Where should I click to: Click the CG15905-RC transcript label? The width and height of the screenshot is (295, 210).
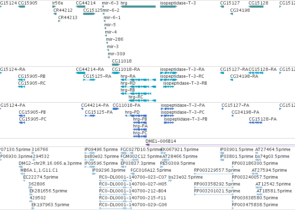click(32, 83)
